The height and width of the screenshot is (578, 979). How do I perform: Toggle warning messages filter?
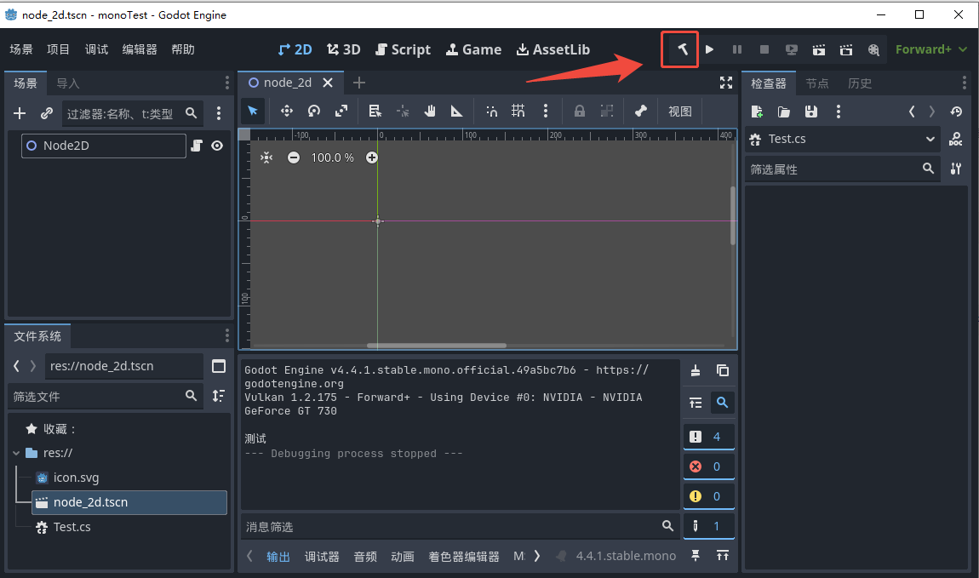pos(708,496)
